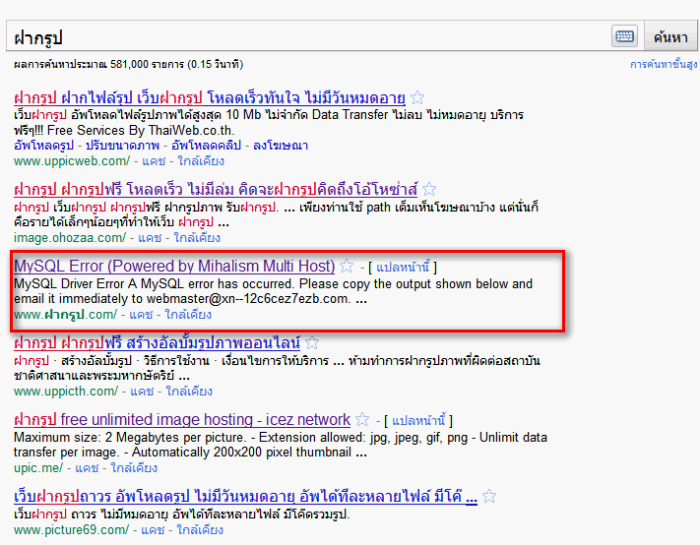Open MySQL Error (Powered by Mihalism Multi Host)
This screenshot has height=545, width=700.
[x=174, y=267]
